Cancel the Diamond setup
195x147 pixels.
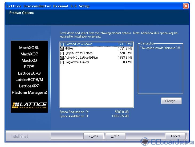tap(175, 136)
